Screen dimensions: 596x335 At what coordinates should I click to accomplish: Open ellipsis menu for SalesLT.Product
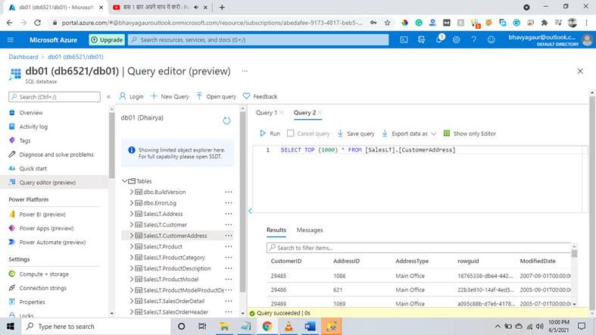click(x=228, y=246)
